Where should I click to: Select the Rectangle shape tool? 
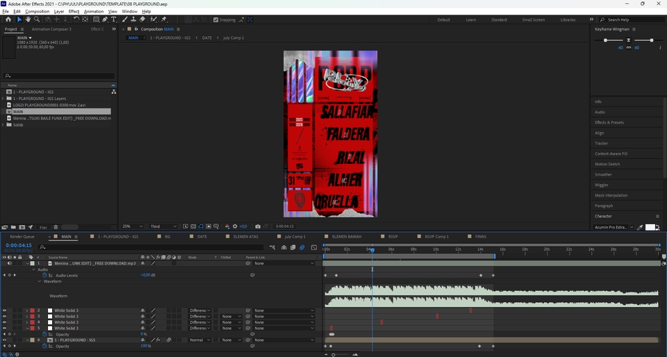coord(96,19)
